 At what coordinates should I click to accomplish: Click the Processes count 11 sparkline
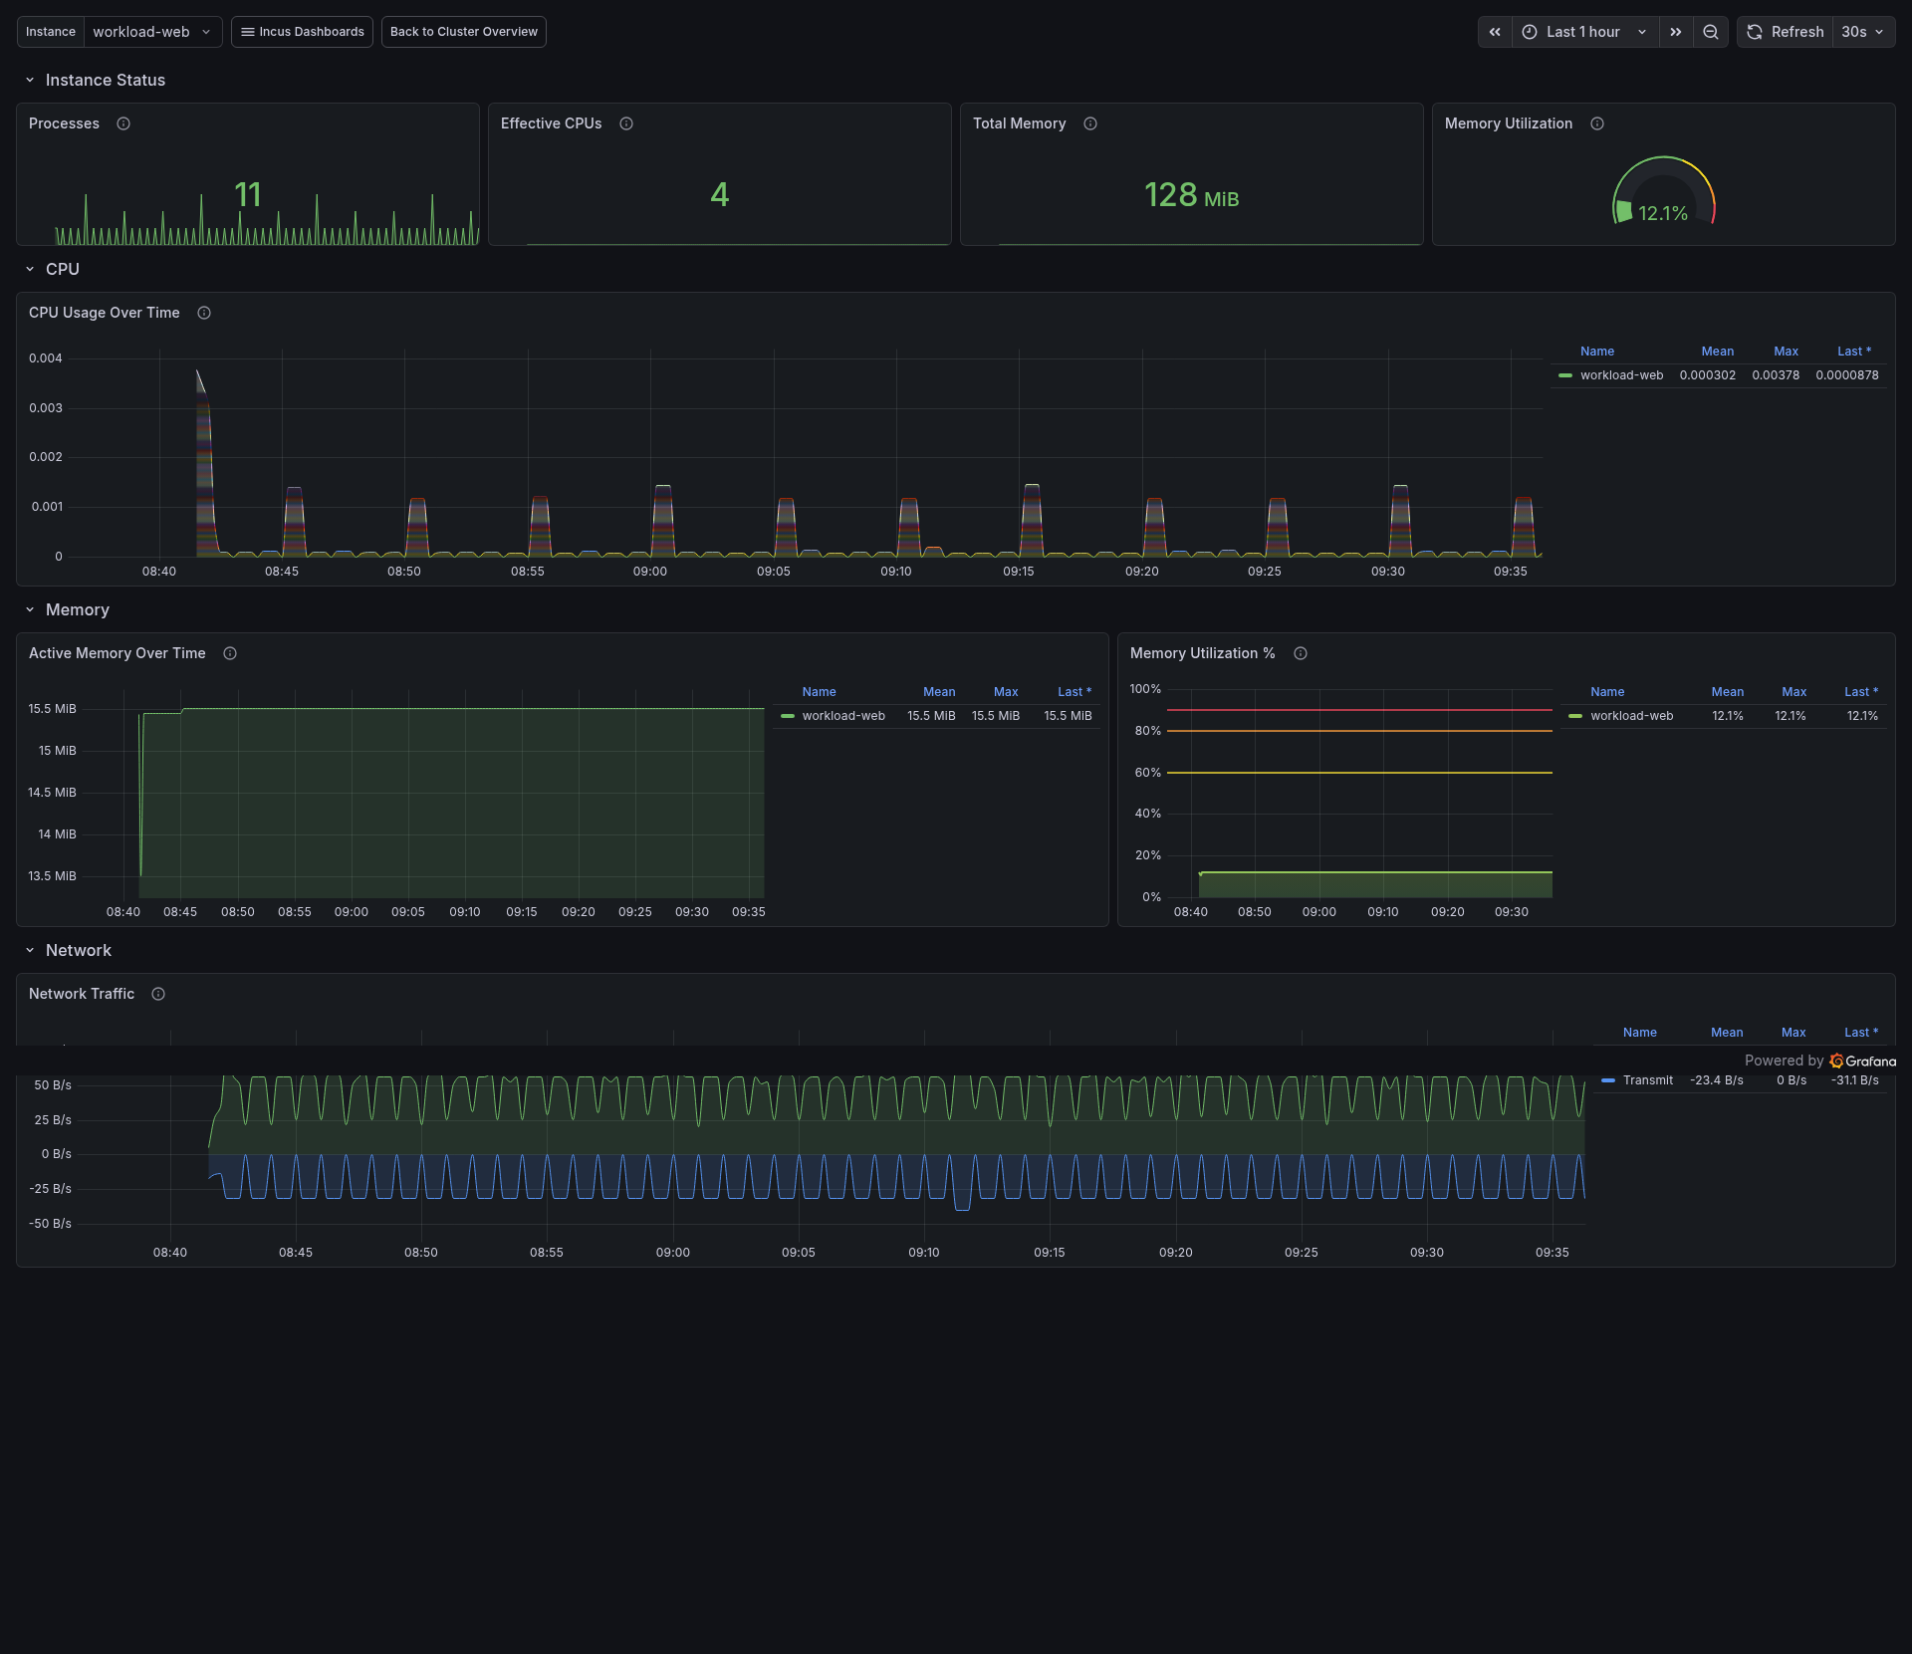click(248, 194)
